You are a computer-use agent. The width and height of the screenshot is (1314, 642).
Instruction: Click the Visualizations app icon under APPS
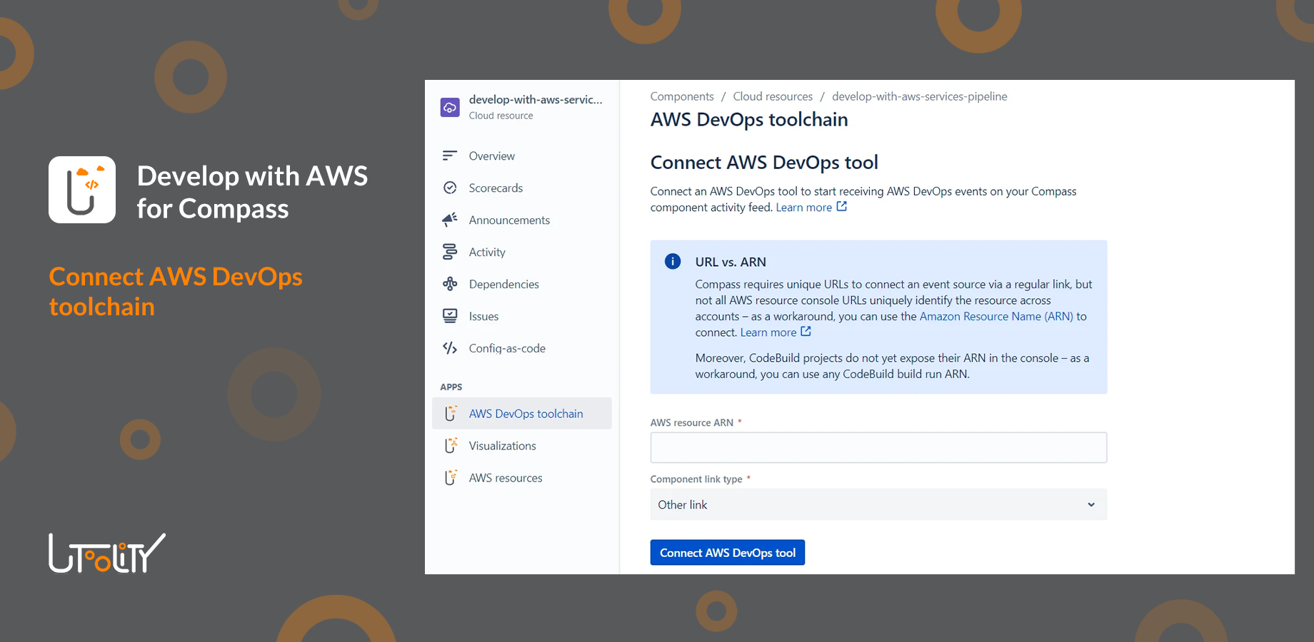pyautogui.click(x=451, y=445)
